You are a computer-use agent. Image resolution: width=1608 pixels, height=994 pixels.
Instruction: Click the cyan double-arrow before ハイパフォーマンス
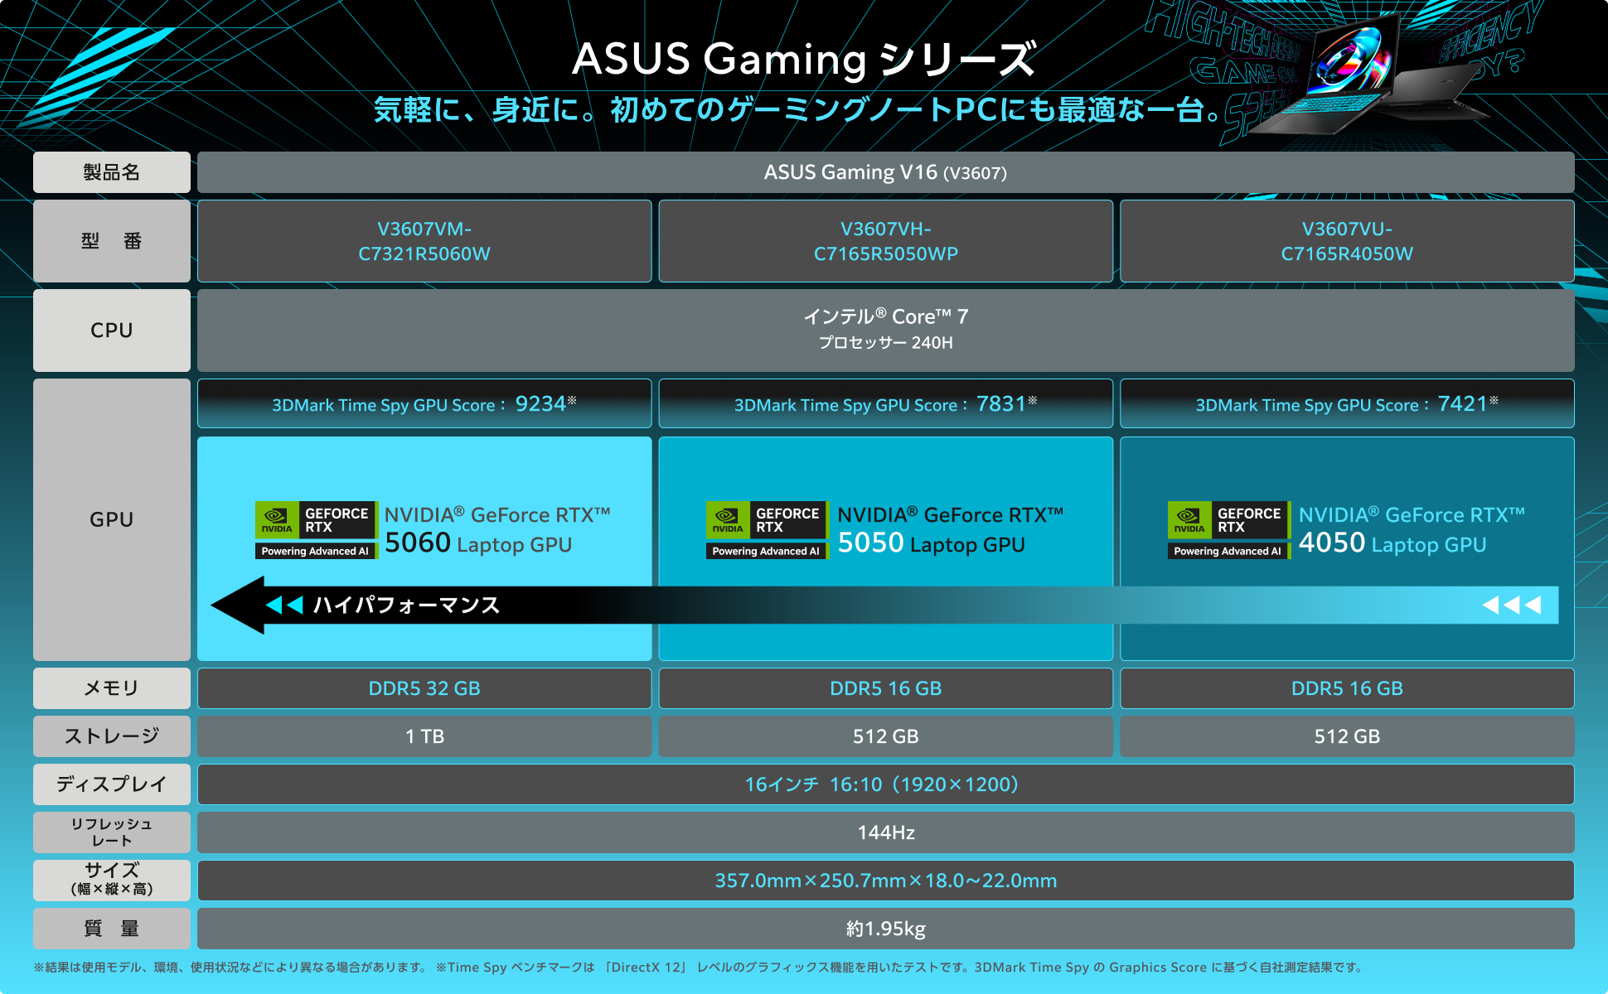point(284,606)
